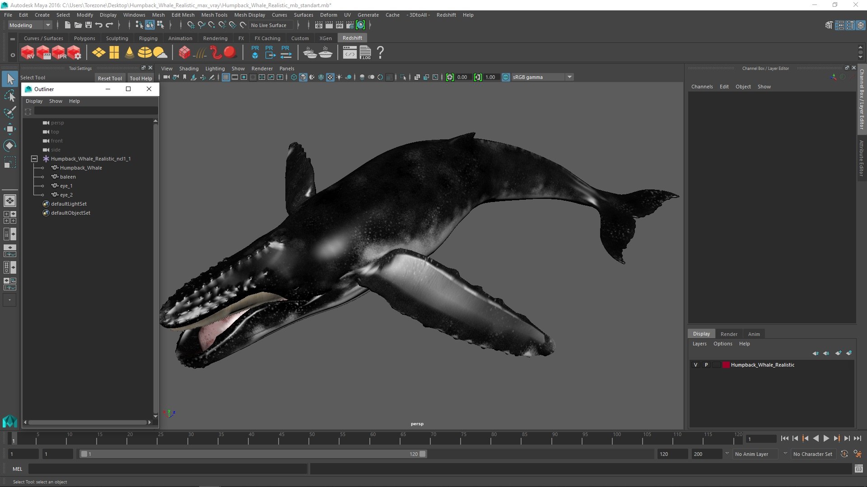Toggle the viewport grid display icon
This screenshot has height=487, width=867.
[226, 77]
